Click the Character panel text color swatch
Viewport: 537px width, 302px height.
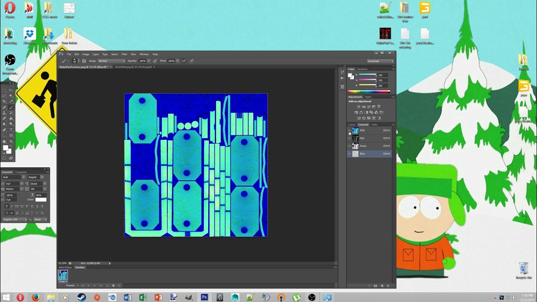(41, 200)
